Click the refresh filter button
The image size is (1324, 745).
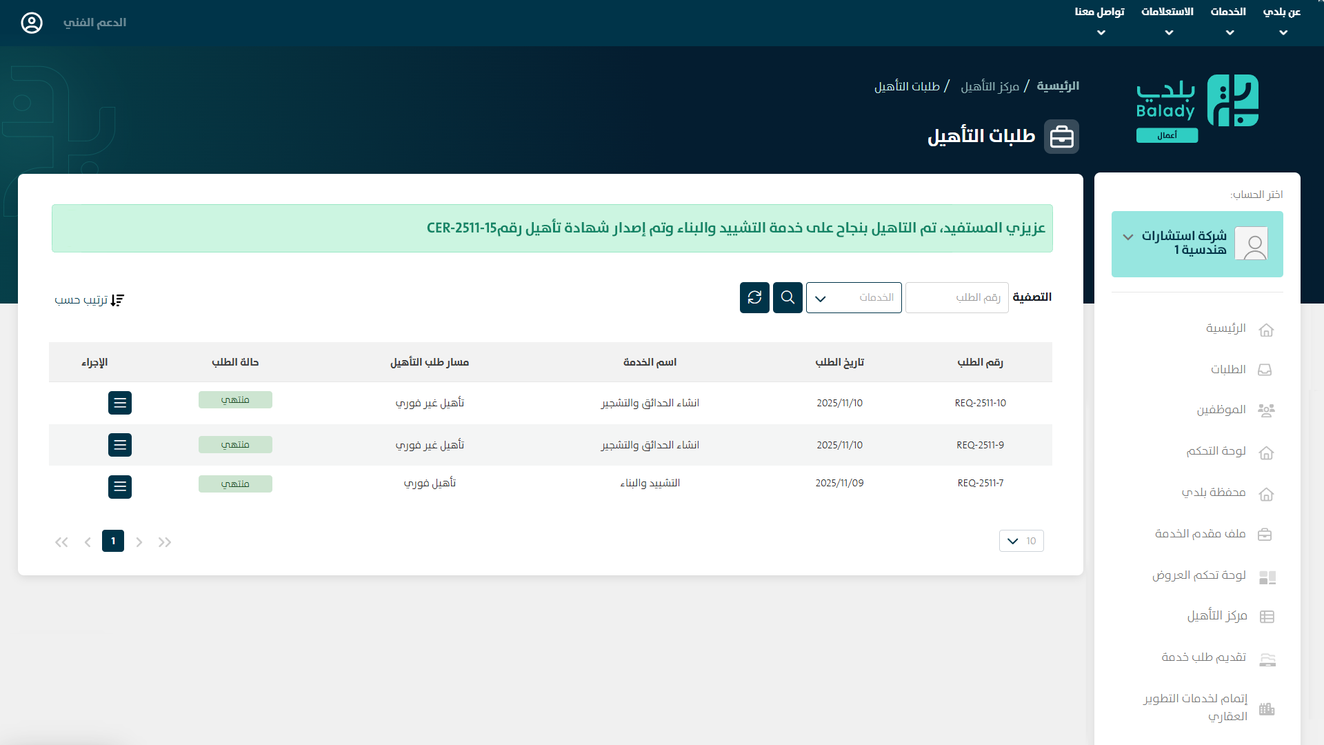[754, 297]
